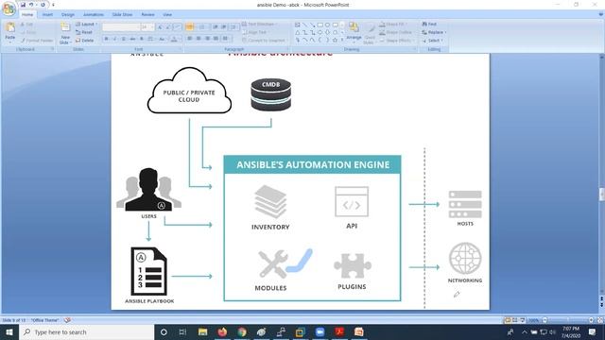
Task: Center-align the paragraph text
Action: click(x=199, y=39)
